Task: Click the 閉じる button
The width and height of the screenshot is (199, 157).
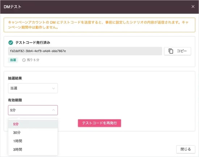Action: tap(186, 149)
